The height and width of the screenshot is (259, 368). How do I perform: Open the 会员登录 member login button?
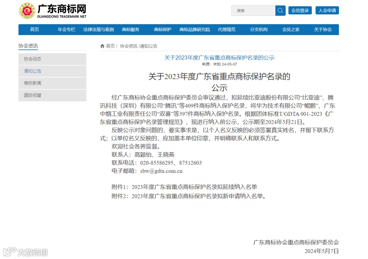300,10
